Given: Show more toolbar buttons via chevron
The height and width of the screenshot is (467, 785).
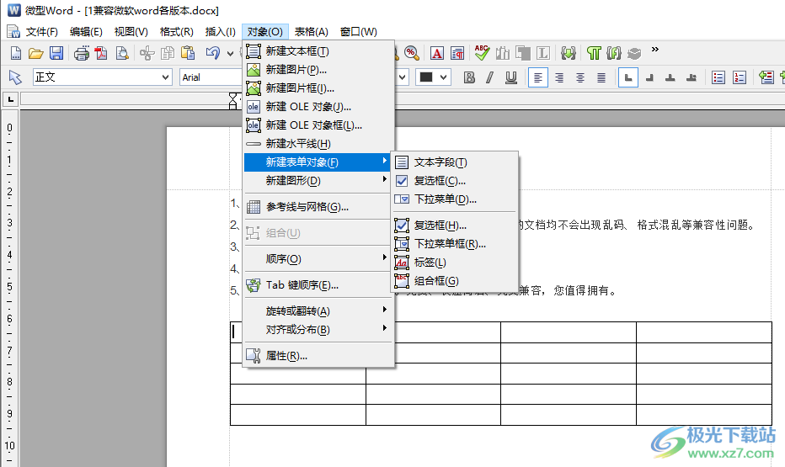Looking at the screenshot, I should click(654, 50).
